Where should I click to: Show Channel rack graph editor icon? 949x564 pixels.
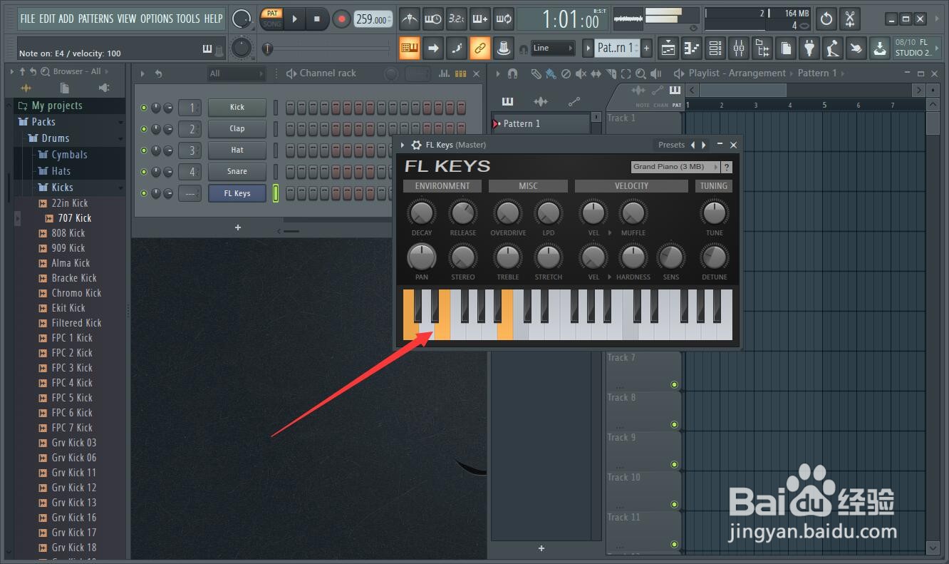pos(445,73)
